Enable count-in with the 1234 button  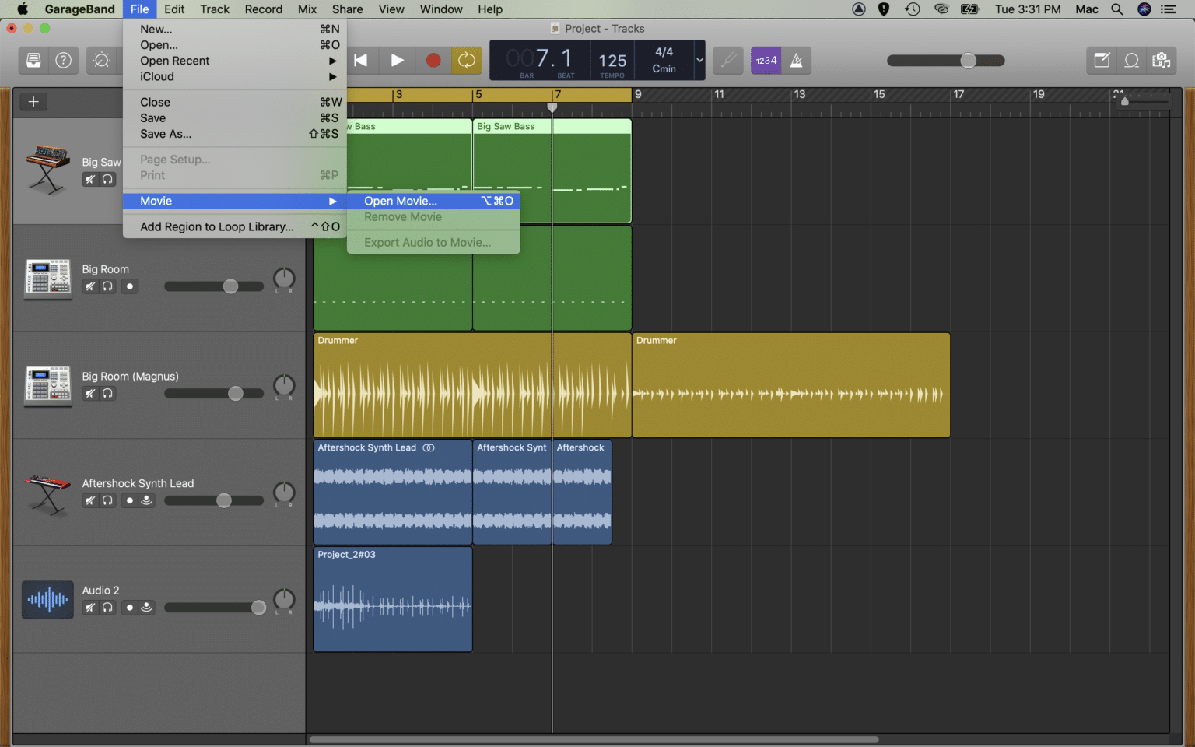point(766,60)
